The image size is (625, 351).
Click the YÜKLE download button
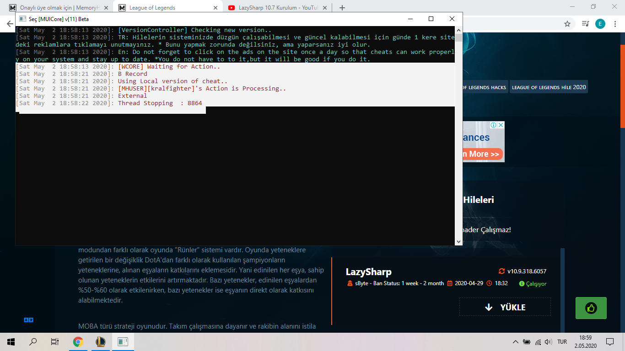(505, 307)
